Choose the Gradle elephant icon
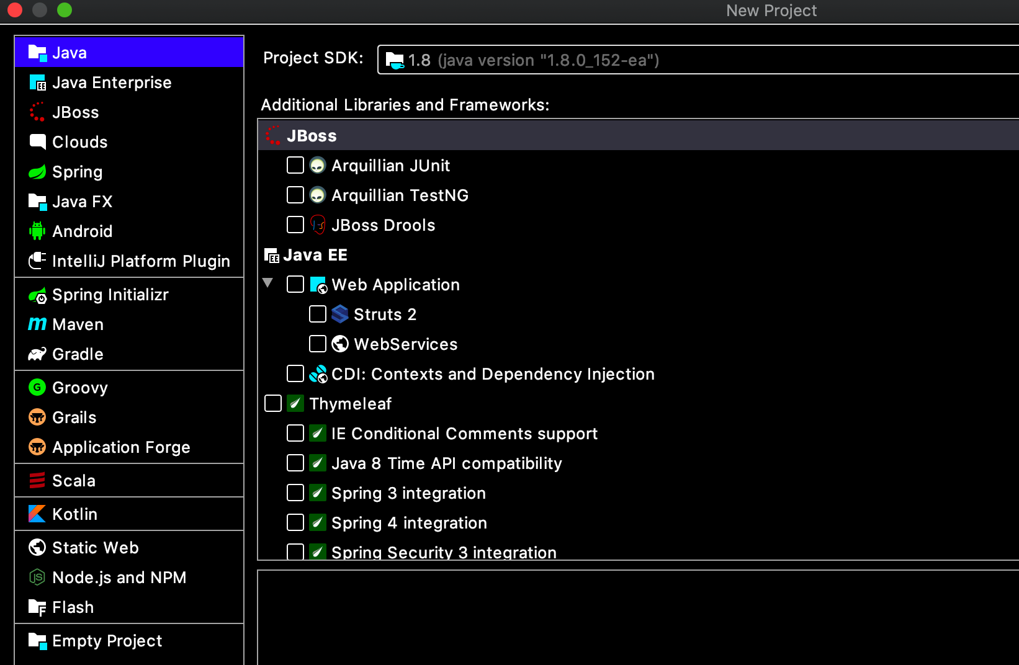Viewport: 1019px width, 665px height. click(37, 354)
